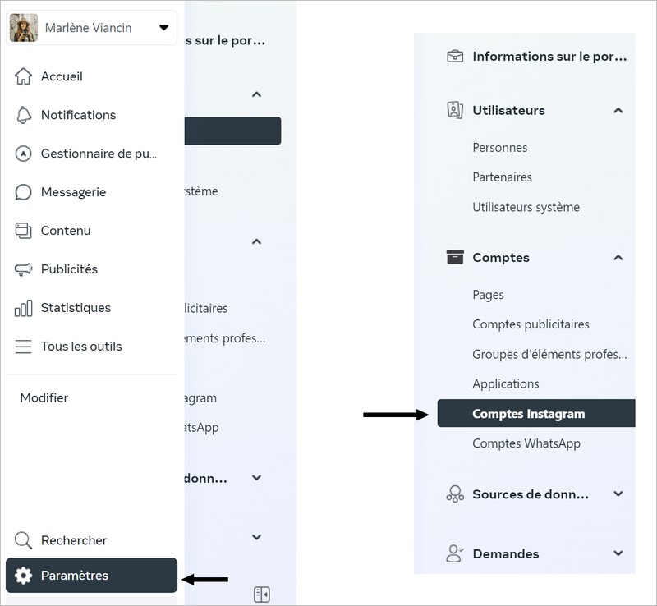Click the Messagerie chat bubble icon

click(x=24, y=192)
